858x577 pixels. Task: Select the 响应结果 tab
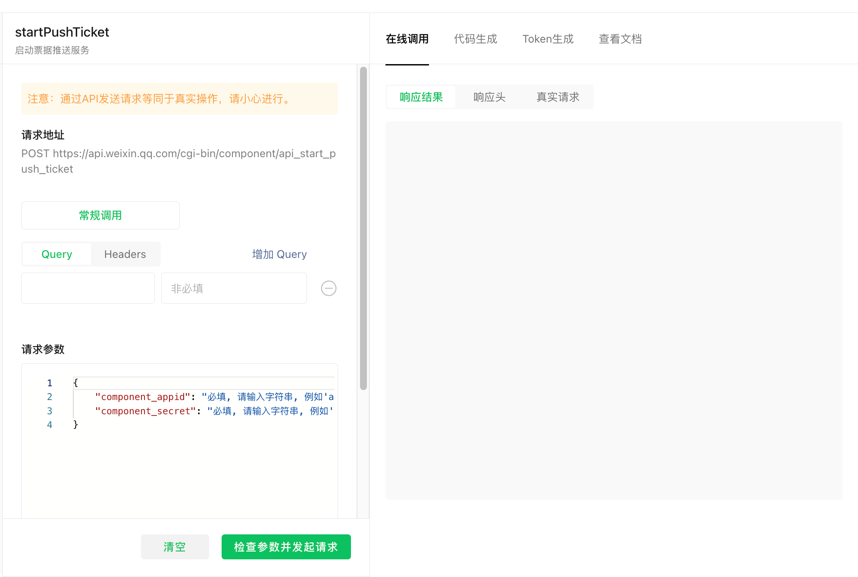[x=421, y=97]
